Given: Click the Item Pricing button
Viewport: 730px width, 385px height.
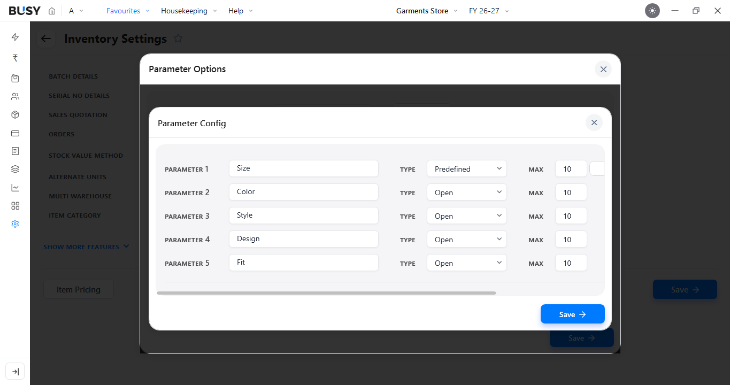Looking at the screenshot, I should (x=79, y=289).
